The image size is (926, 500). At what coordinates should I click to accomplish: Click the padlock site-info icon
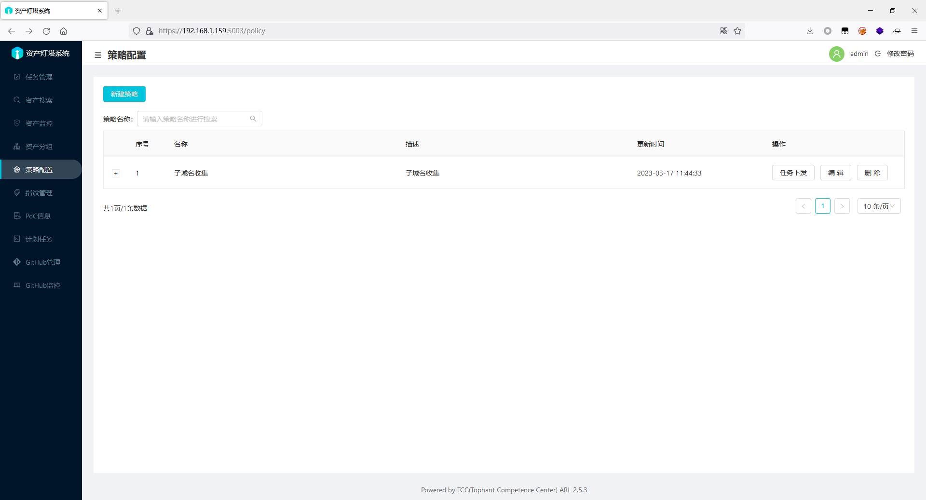click(x=150, y=31)
